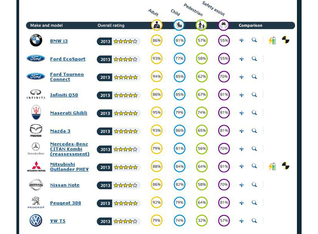Image resolution: width=318 pixels, height=234 pixels.
Task: Open the Infiniti Q50 link
Action: pyautogui.click(x=64, y=95)
